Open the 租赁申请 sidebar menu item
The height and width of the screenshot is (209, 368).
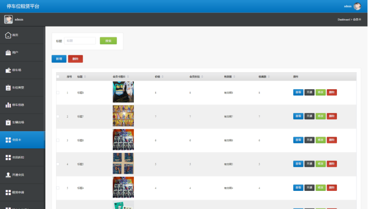(x=22, y=192)
